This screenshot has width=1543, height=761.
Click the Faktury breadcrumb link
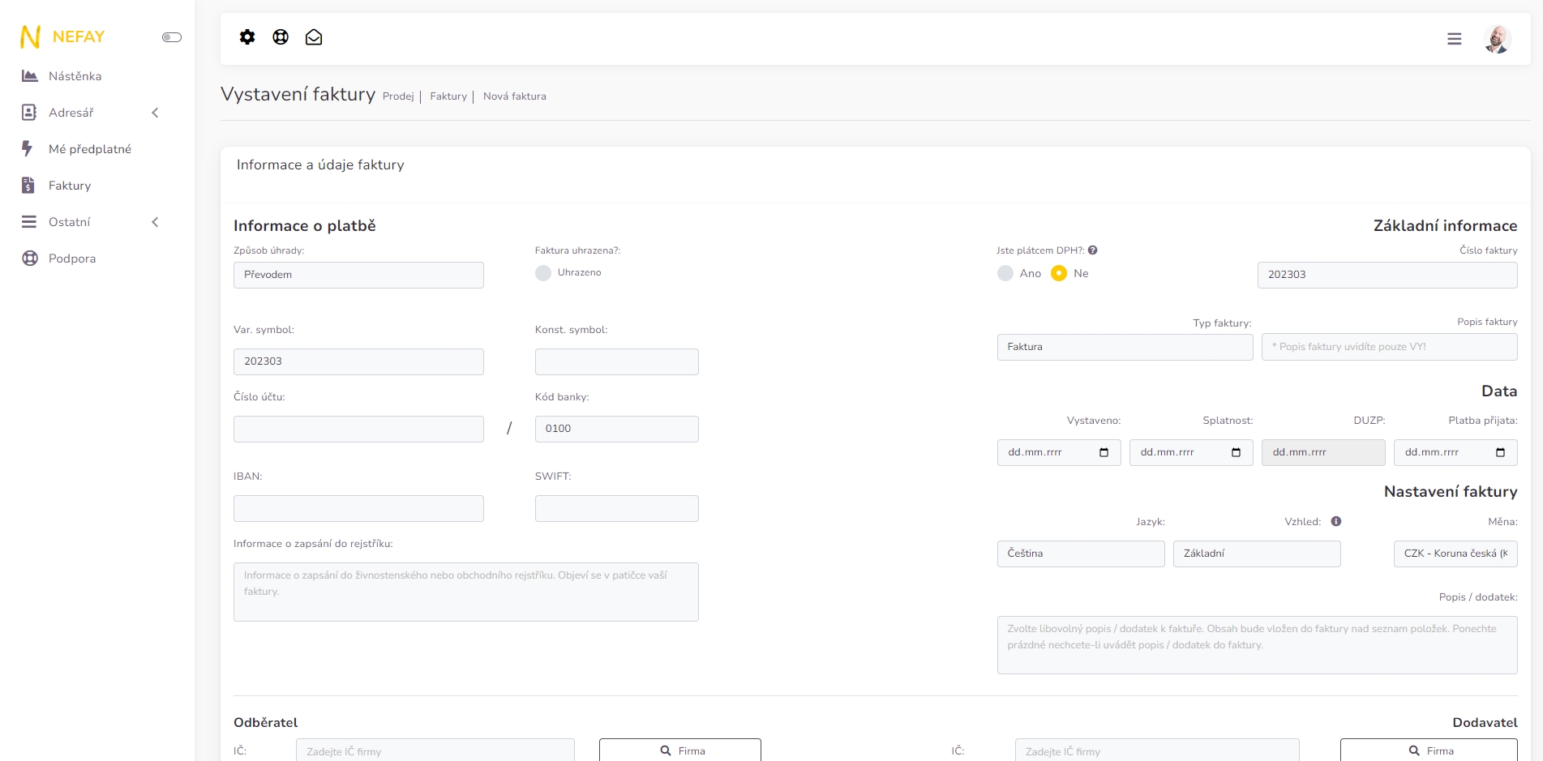click(448, 96)
